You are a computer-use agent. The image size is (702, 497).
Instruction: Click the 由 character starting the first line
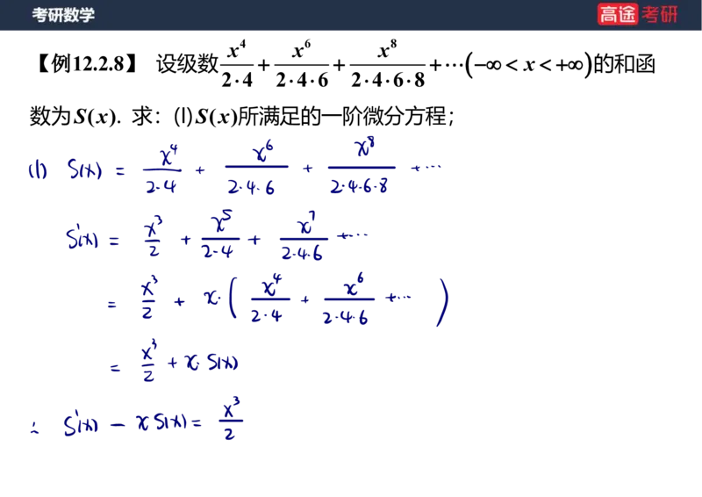coord(36,169)
